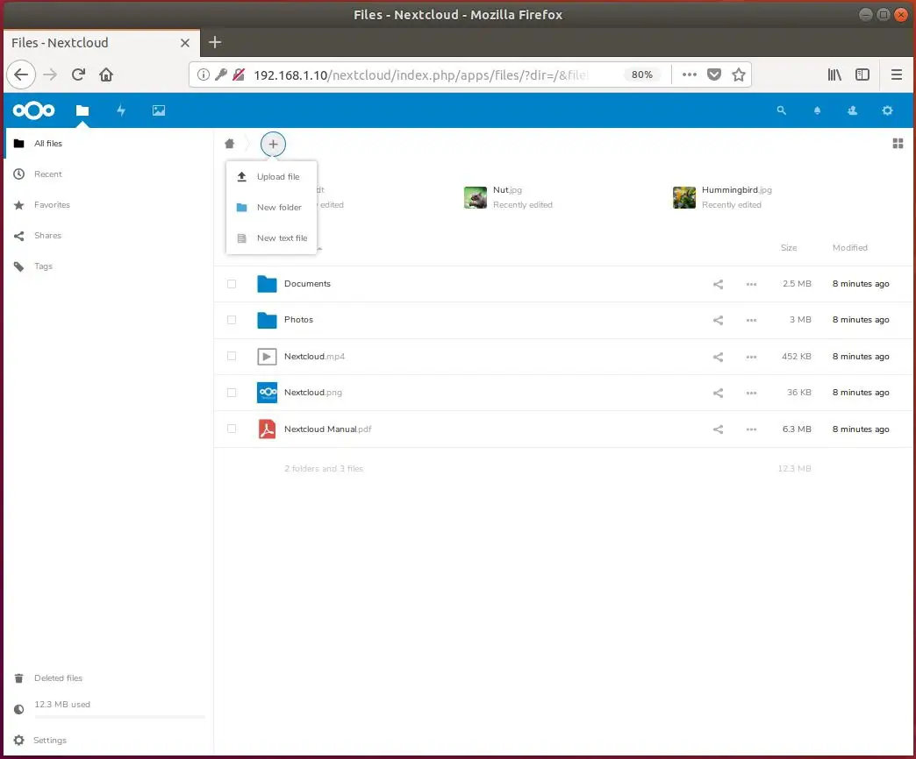Open Shares in sidebar

coord(109,236)
